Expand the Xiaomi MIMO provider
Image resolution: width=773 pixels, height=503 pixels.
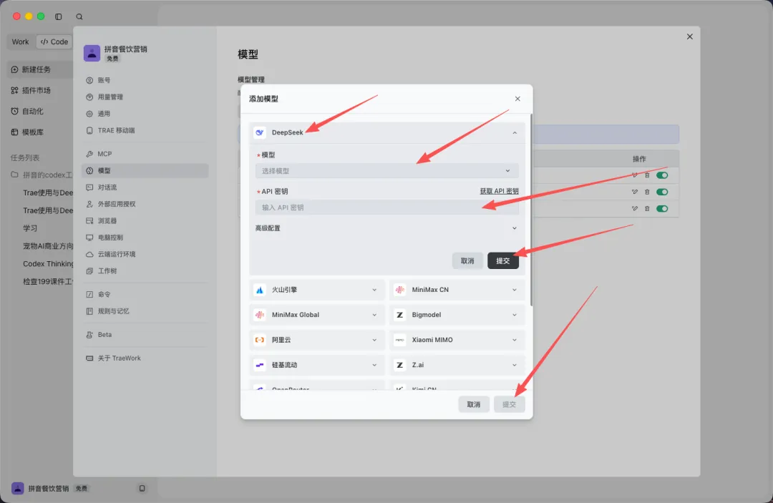pyautogui.click(x=514, y=341)
